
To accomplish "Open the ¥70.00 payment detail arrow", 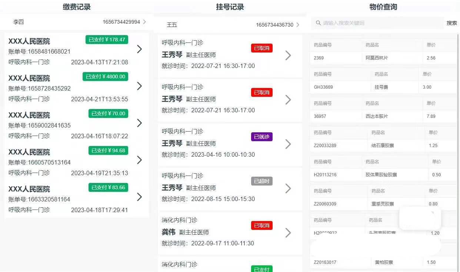I will click(139, 123).
